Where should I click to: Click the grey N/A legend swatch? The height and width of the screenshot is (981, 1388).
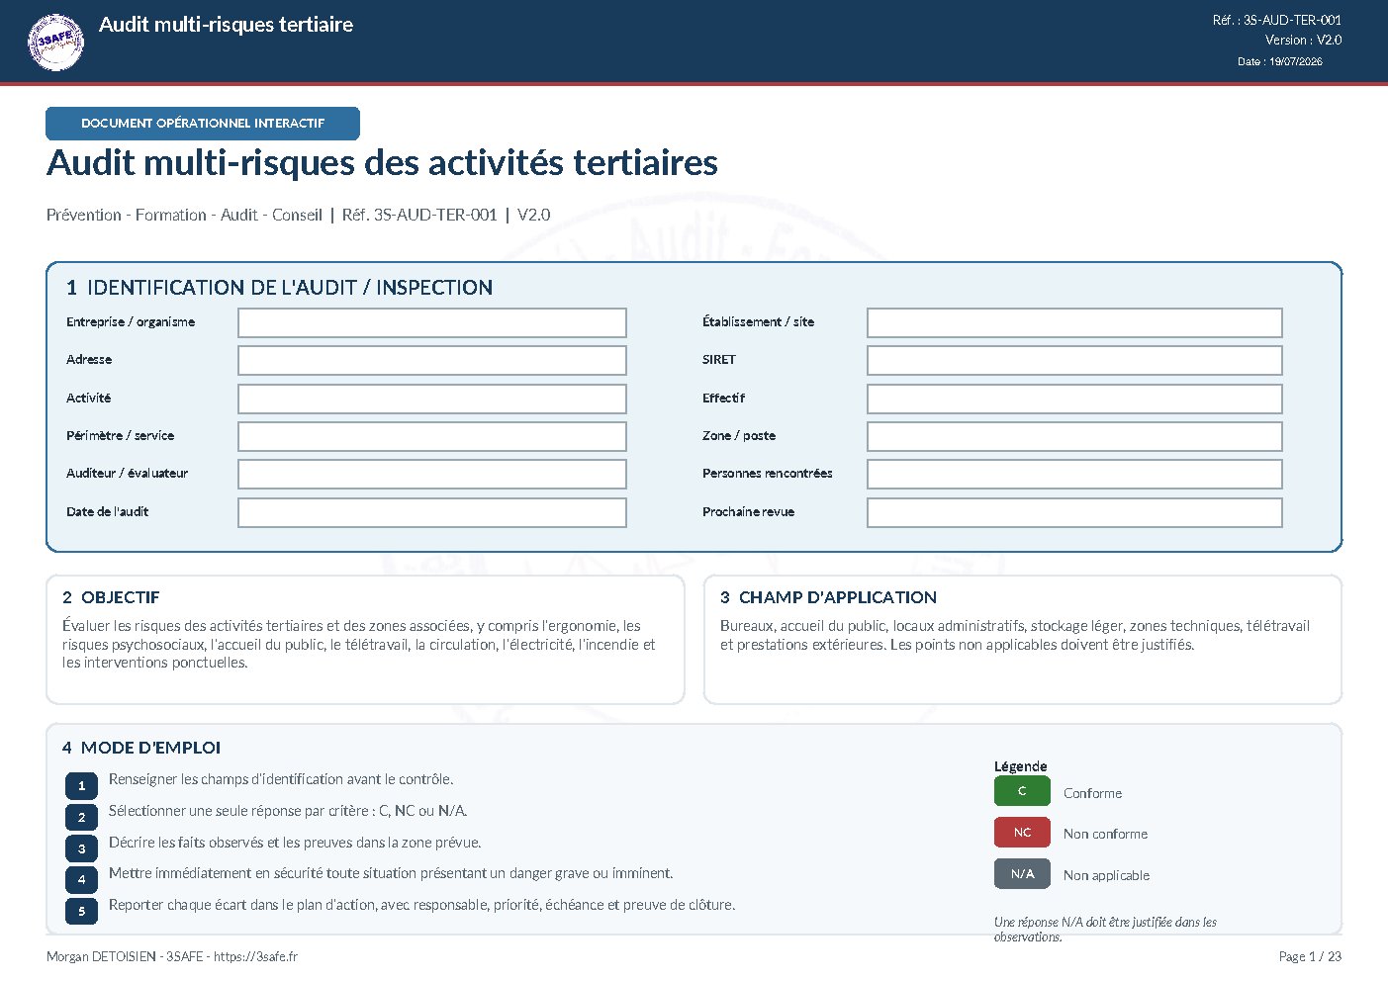[x=1022, y=874]
